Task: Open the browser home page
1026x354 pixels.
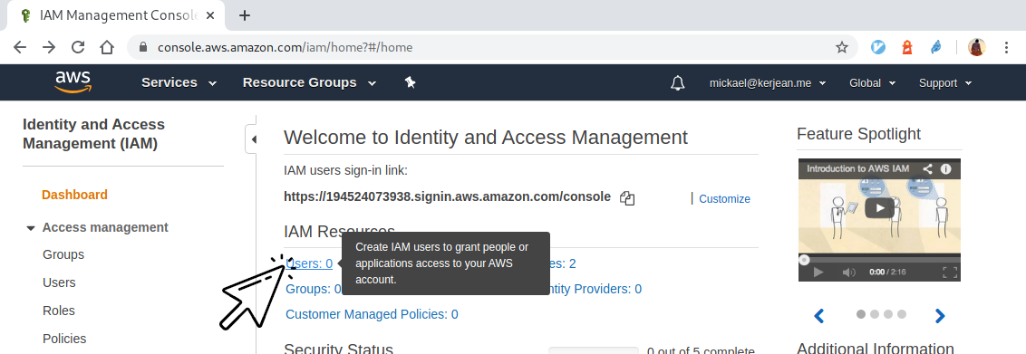Action: click(107, 47)
